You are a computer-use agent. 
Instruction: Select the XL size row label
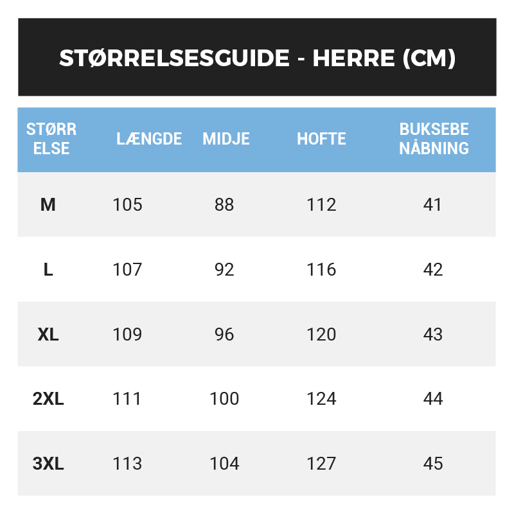pyautogui.click(x=48, y=335)
